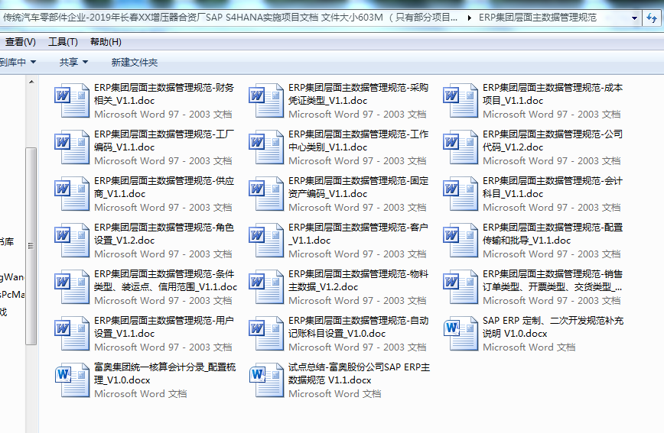Click docx icon of 富奥集团统一核算会计分录_配置梳理
Screen dimensions: 664x433
72,380
